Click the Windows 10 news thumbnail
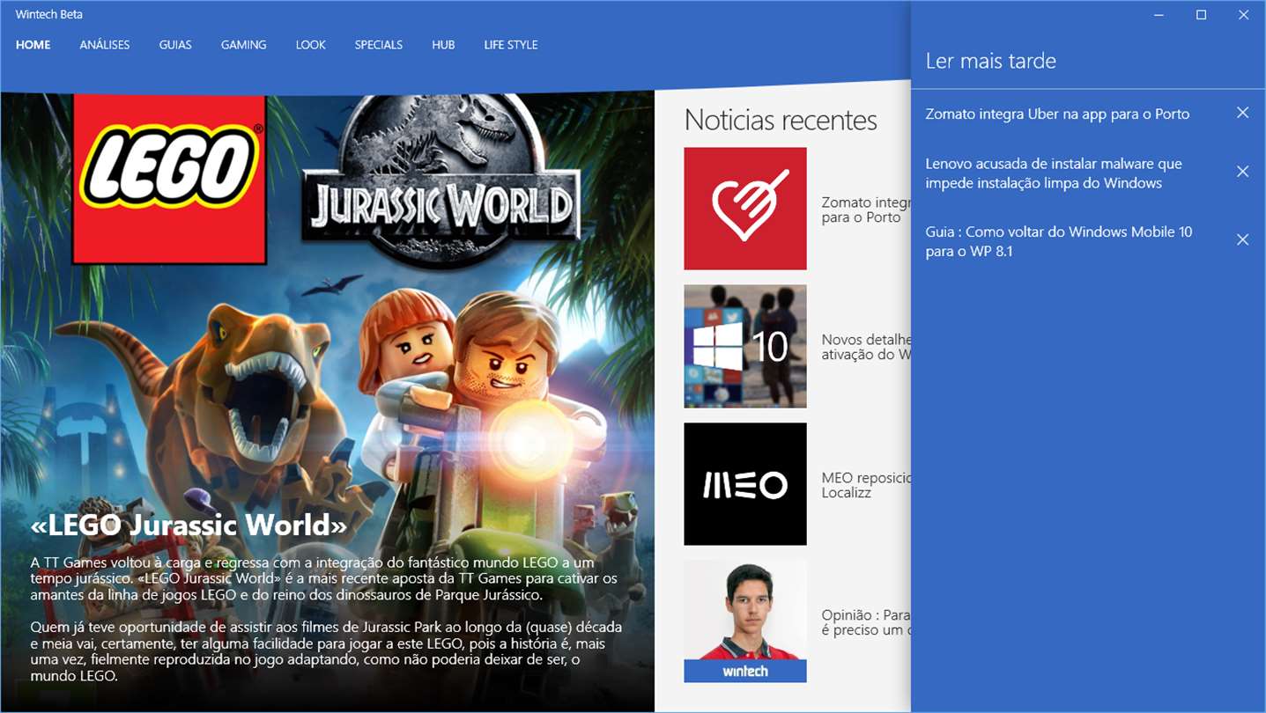This screenshot has width=1266, height=713. tap(745, 346)
